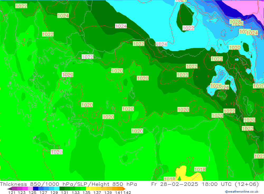Click the legend value 137
Image resolution: width=264 pixels, height=194 pixels.
(97, 192)
